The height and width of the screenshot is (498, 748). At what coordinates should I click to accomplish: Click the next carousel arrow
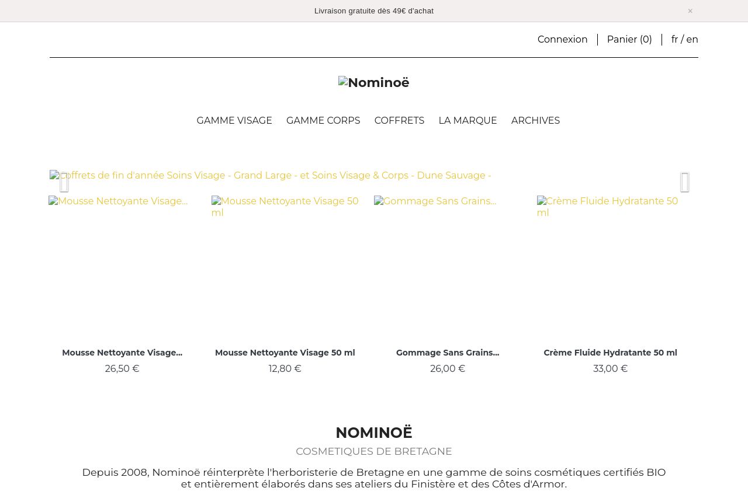click(685, 182)
